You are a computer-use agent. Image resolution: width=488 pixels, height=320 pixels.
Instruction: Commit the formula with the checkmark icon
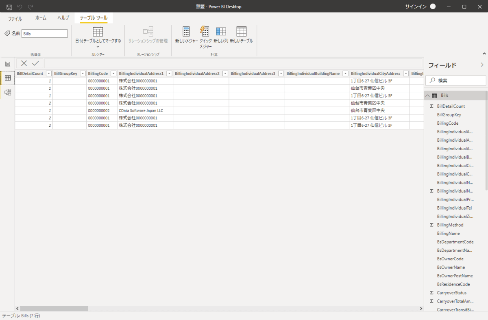click(x=35, y=63)
